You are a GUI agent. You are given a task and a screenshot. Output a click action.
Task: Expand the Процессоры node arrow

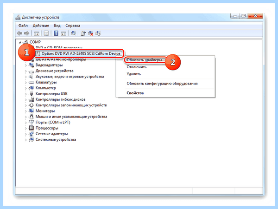pyautogui.click(x=26, y=128)
